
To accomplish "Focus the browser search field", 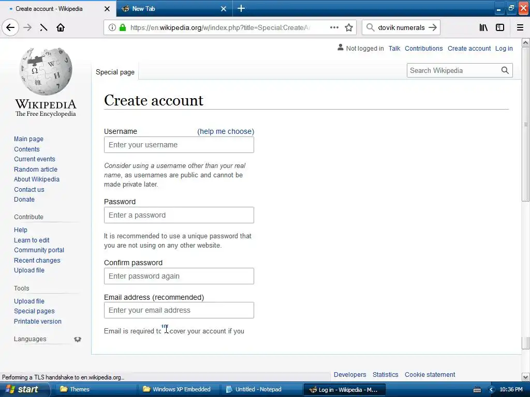I will [x=401, y=27].
